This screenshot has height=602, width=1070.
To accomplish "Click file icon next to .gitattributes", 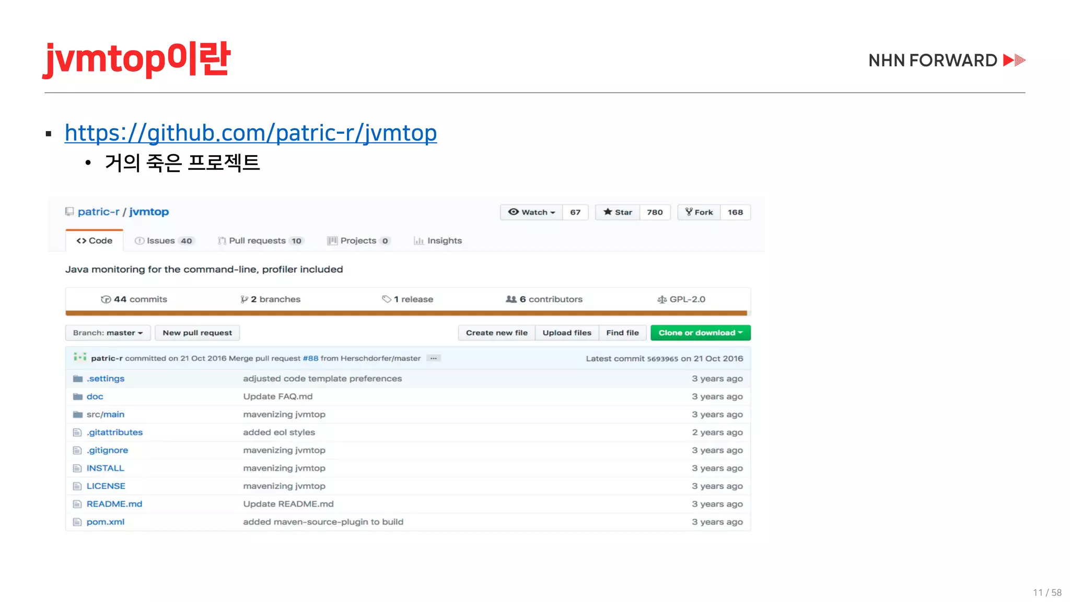I will point(77,432).
